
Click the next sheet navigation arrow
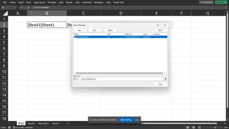pyautogui.click(x=9, y=123)
